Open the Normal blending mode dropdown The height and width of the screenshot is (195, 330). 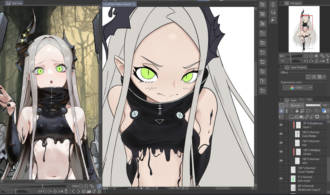coord(297,105)
